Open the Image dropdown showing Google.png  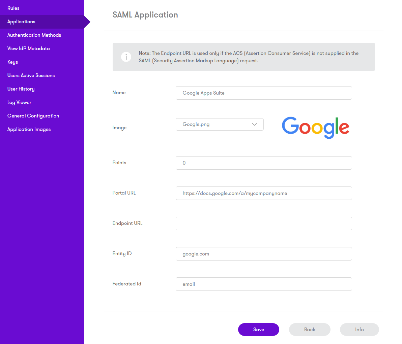[216, 124]
